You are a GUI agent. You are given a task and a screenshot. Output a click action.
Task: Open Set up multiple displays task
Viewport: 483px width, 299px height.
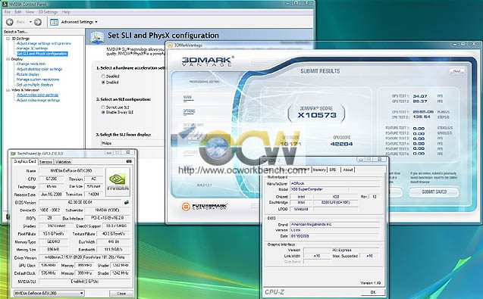click(35, 85)
